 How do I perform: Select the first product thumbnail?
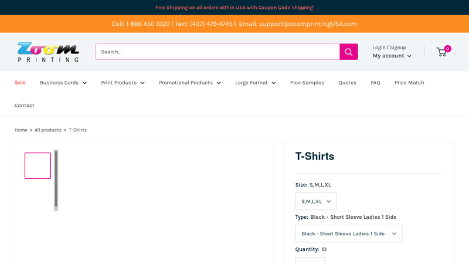tap(38, 165)
